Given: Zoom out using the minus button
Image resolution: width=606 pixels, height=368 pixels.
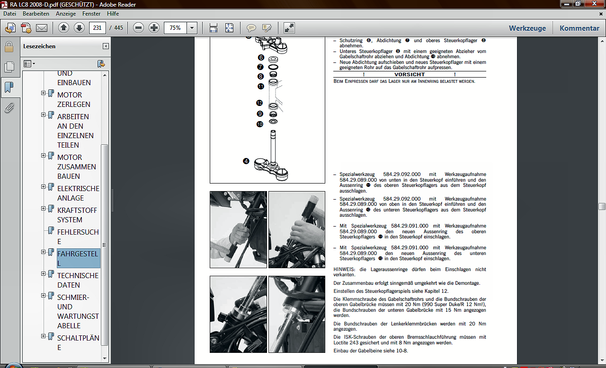Looking at the screenshot, I should [139, 28].
